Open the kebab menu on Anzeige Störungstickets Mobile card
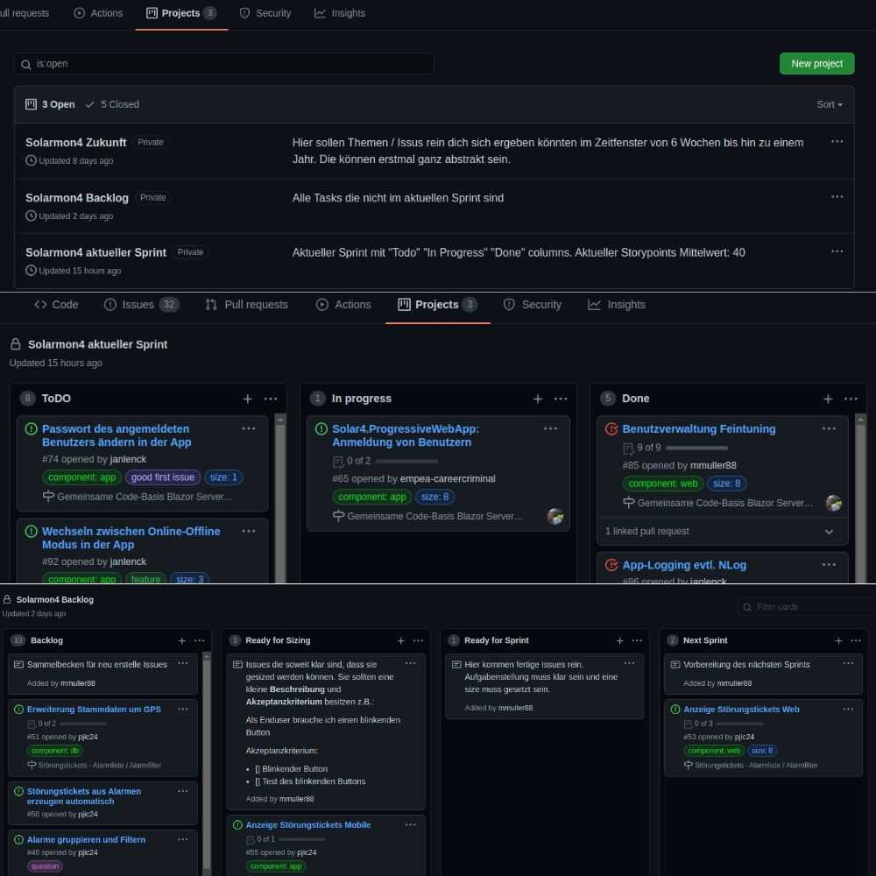Image resolution: width=876 pixels, height=876 pixels. click(x=410, y=824)
